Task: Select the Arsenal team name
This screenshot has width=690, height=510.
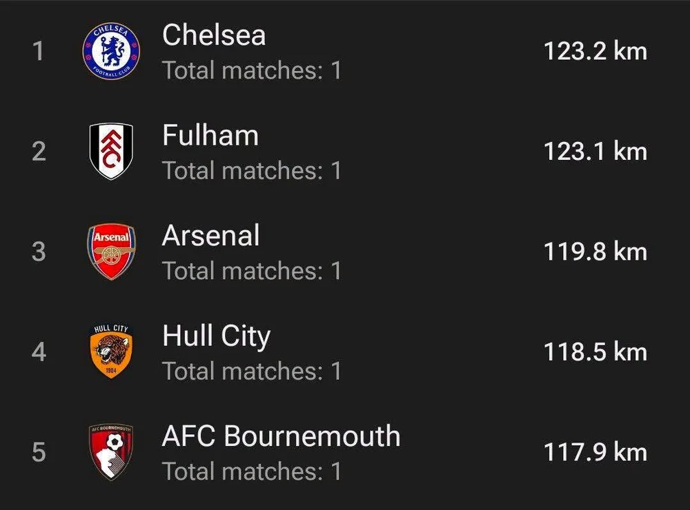Action: [210, 235]
